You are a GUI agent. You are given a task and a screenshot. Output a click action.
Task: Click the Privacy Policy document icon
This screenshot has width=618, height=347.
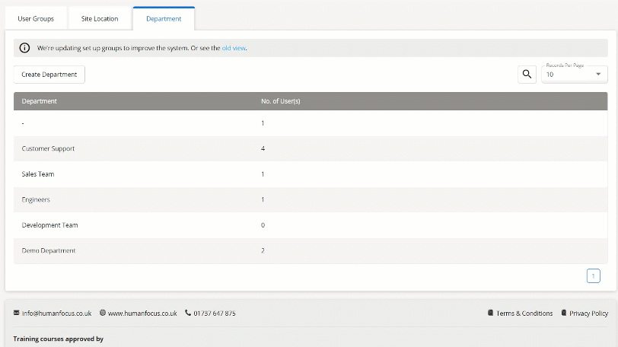click(563, 313)
